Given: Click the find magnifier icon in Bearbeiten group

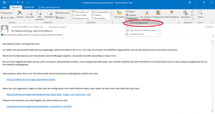Looking at the screenshot, I should tap(192, 12).
